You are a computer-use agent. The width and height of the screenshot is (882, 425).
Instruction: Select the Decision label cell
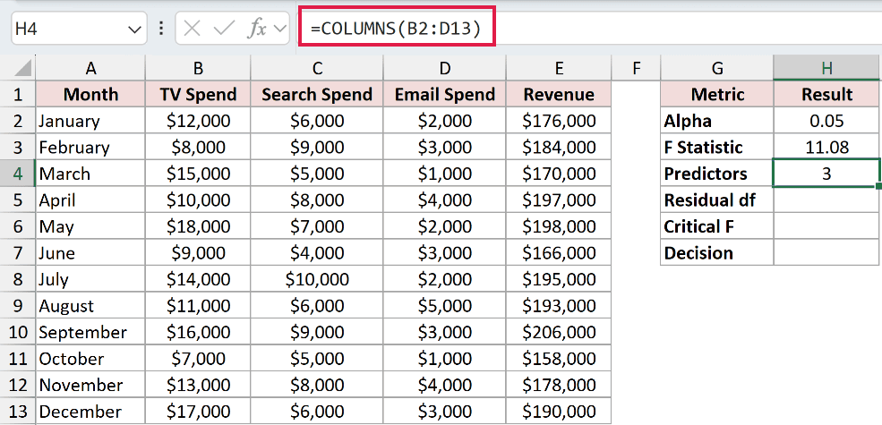click(x=717, y=253)
